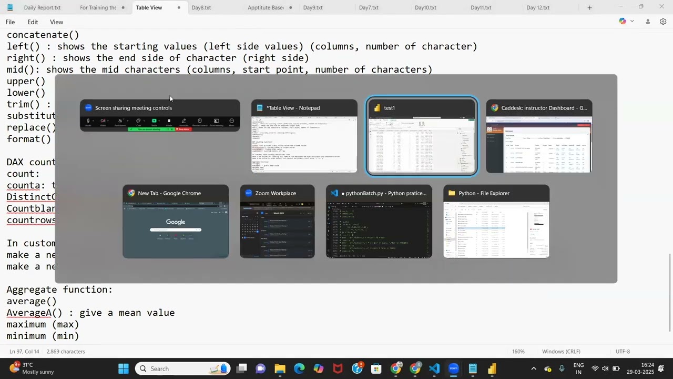Open the View menu in Notepad
Viewport: 673px width, 379px height.
click(56, 22)
